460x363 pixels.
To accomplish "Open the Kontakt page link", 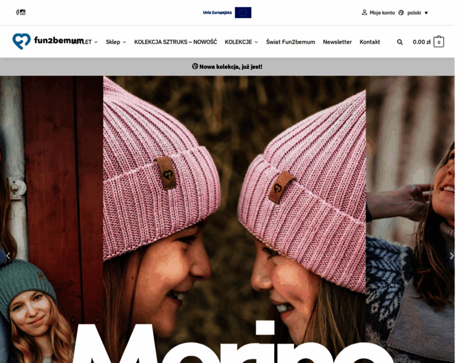I will pyautogui.click(x=370, y=42).
